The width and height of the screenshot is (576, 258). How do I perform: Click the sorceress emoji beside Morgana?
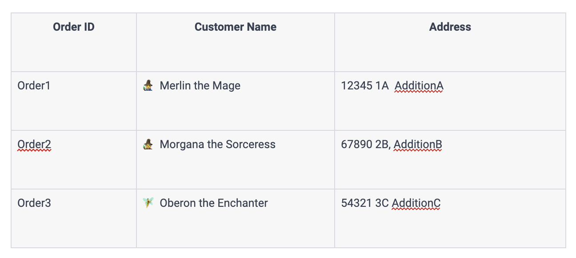[148, 144]
